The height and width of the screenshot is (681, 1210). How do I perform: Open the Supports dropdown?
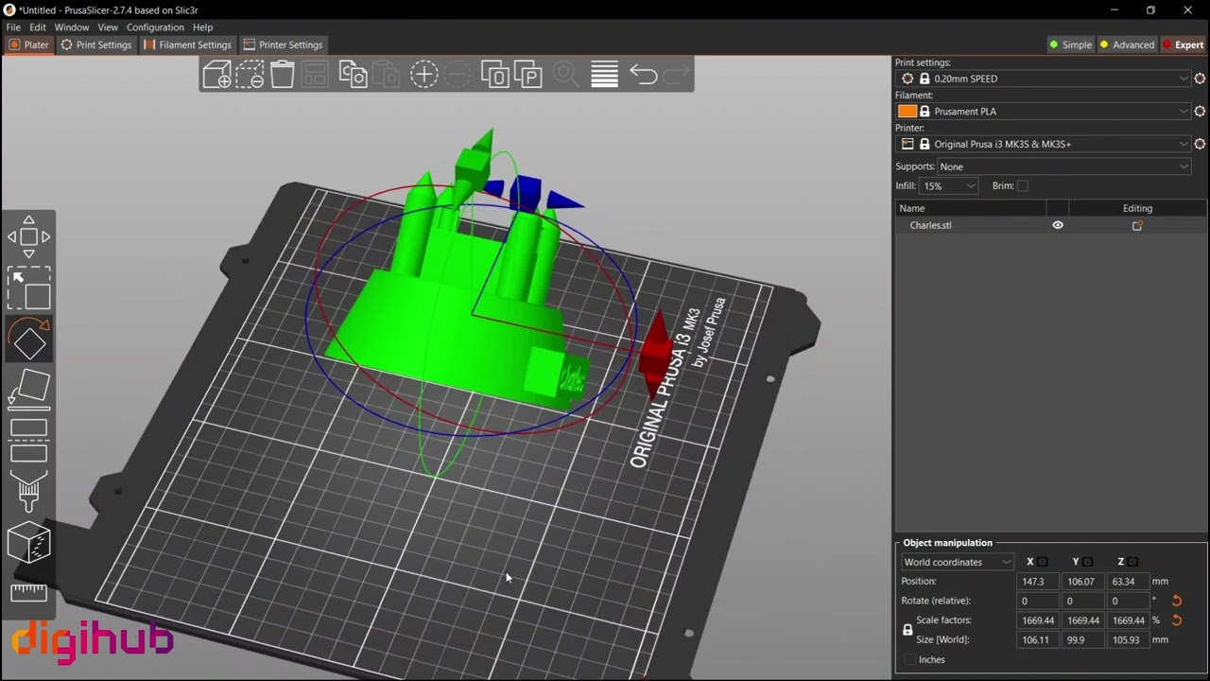pyautogui.click(x=1064, y=166)
